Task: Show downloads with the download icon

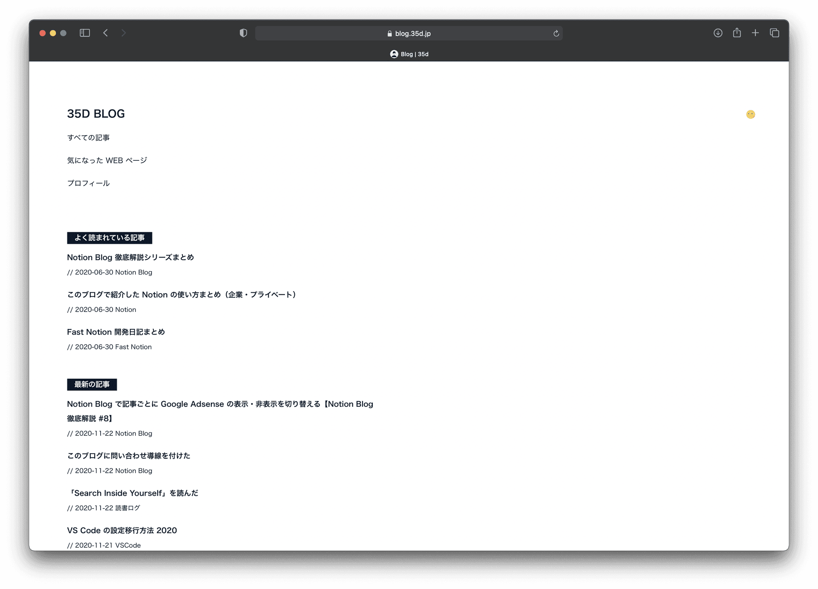Action: (x=718, y=33)
